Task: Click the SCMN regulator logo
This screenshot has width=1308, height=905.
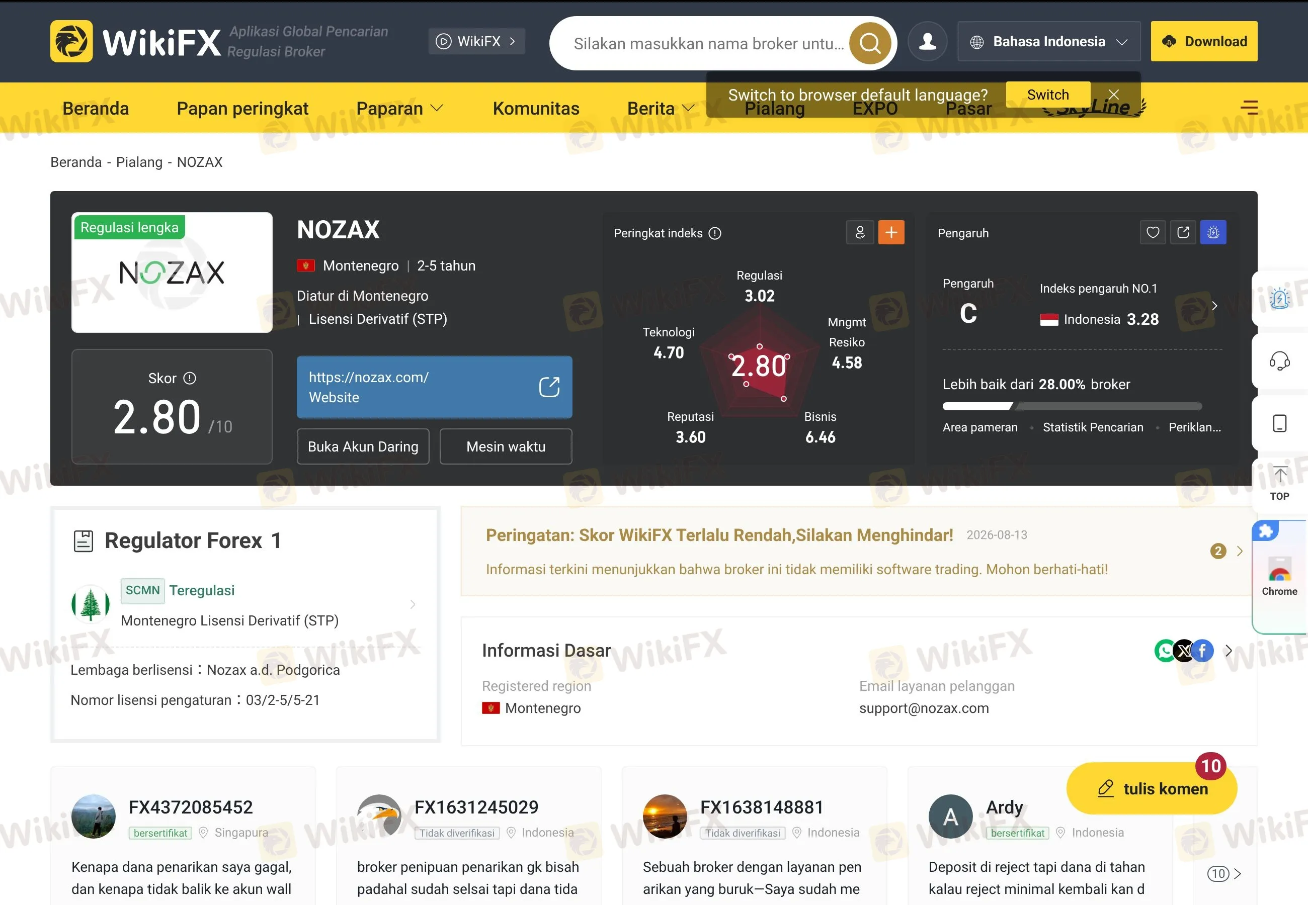Action: [91, 604]
